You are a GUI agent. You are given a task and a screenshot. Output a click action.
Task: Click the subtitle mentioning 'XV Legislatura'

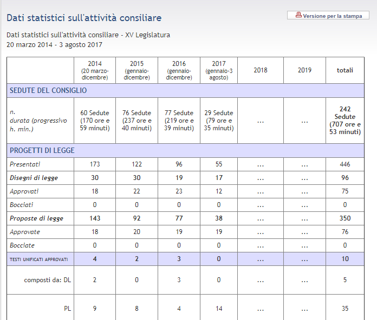(x=88, y=35)
